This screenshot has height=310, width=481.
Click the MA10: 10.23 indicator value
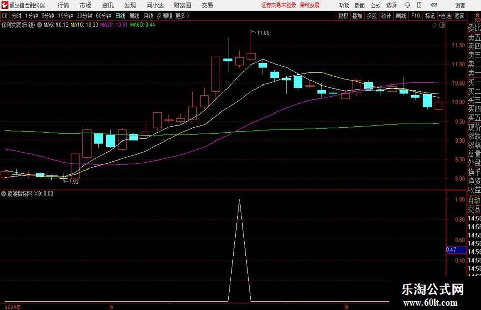click(x=84, y=25)
